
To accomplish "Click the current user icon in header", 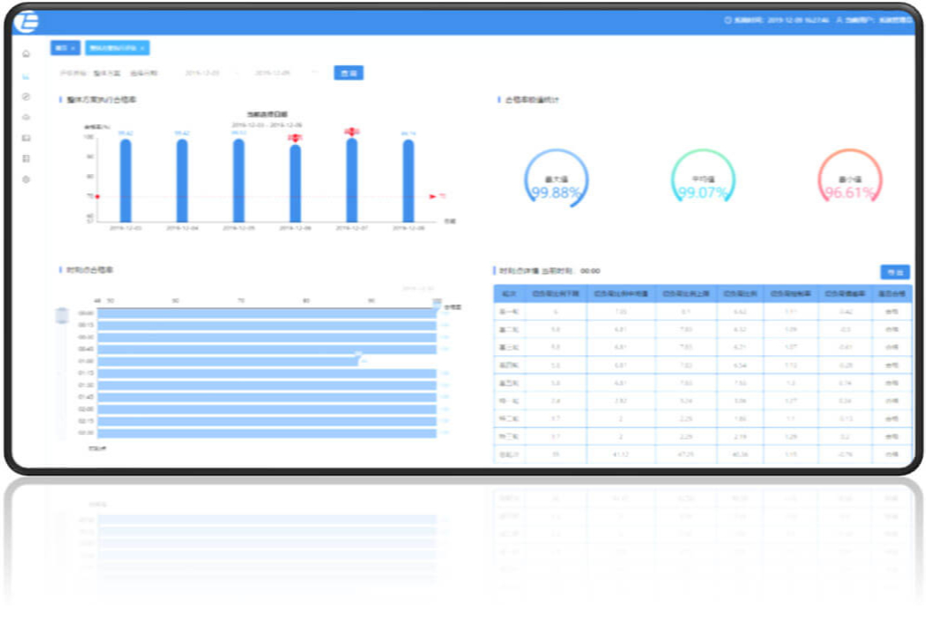I will [839, 20].
